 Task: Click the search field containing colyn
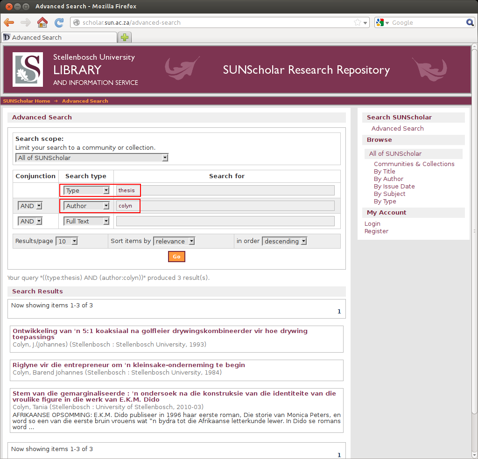225,206
